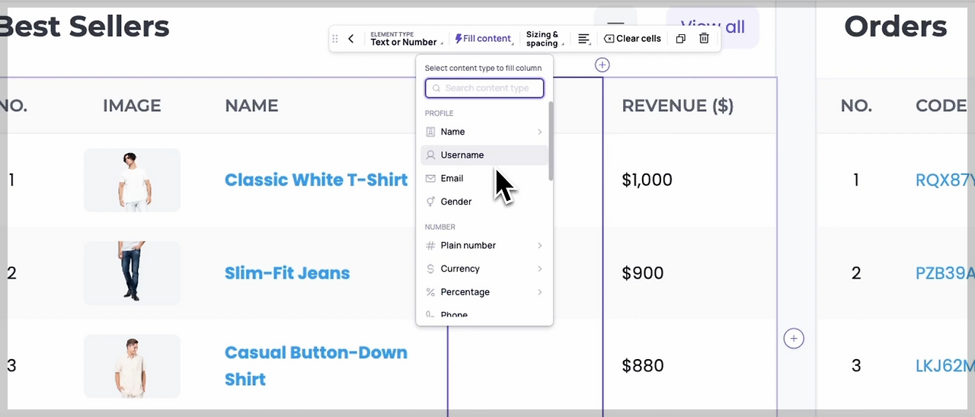This screenshot has width=975, height=417.
Task: Open Sizing & spacing options
Action: (545, 39)
